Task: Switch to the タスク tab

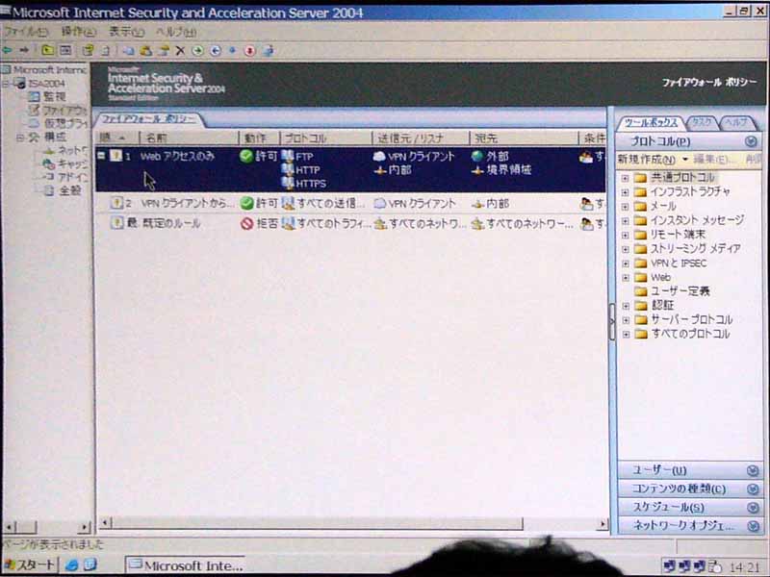Action: coord(702,122)
